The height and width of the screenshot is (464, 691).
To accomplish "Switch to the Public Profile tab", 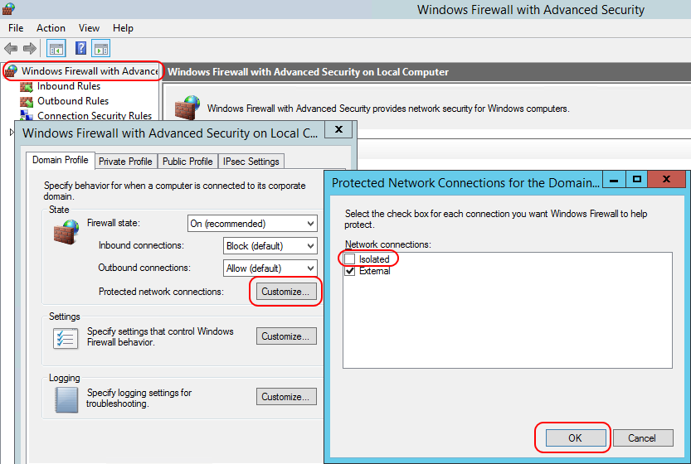I will pos(187,162).
